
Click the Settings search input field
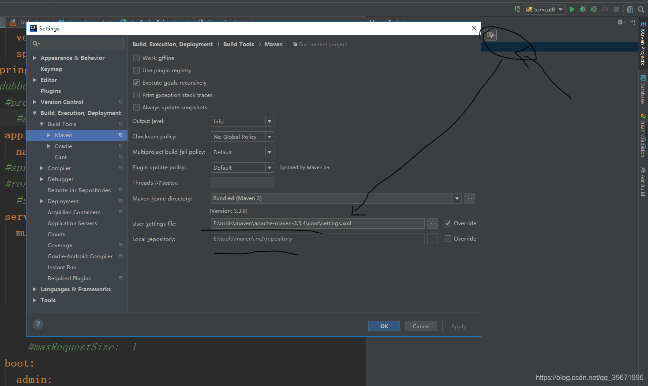pos(77,44)
